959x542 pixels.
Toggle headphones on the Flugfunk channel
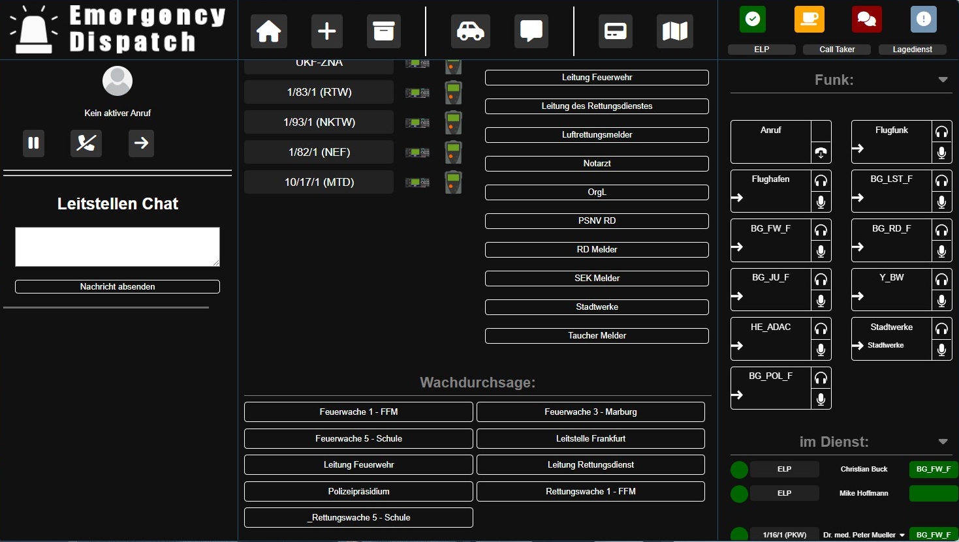click(x=941, y=132)
